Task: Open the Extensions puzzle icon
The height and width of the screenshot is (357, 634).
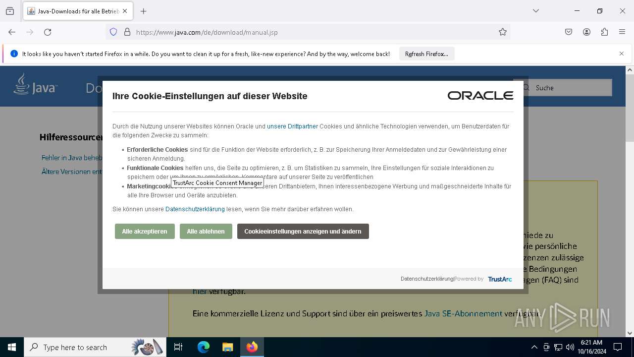Action: 604,32
